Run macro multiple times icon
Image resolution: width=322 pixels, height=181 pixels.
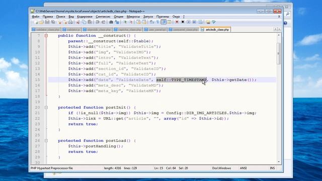194,22
